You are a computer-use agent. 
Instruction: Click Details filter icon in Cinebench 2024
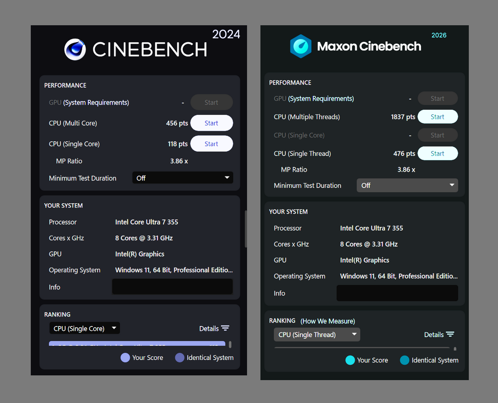[x=225, y=328]
